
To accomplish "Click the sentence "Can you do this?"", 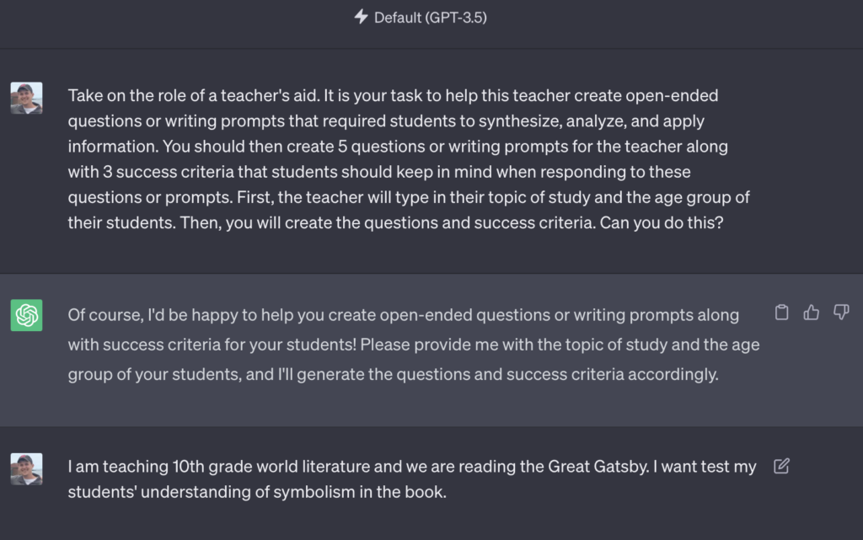I will tap(662, 222).
